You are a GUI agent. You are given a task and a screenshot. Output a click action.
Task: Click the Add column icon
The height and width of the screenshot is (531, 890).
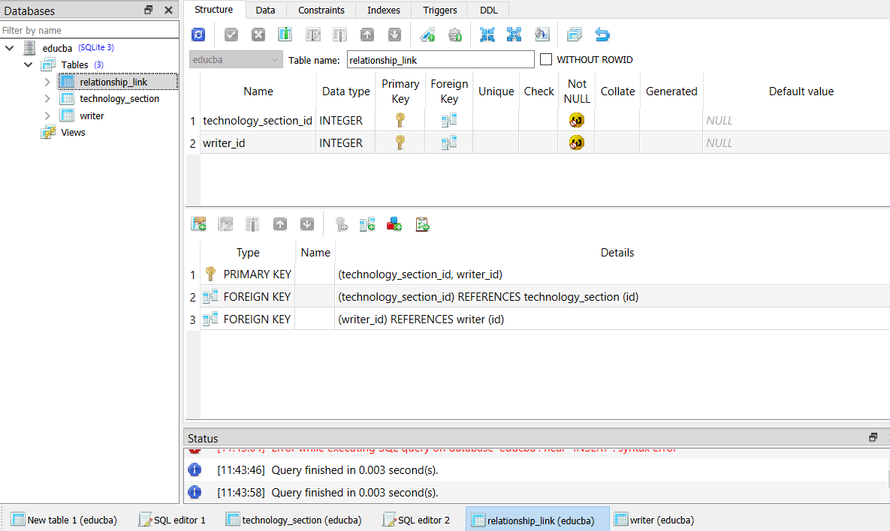285,34
